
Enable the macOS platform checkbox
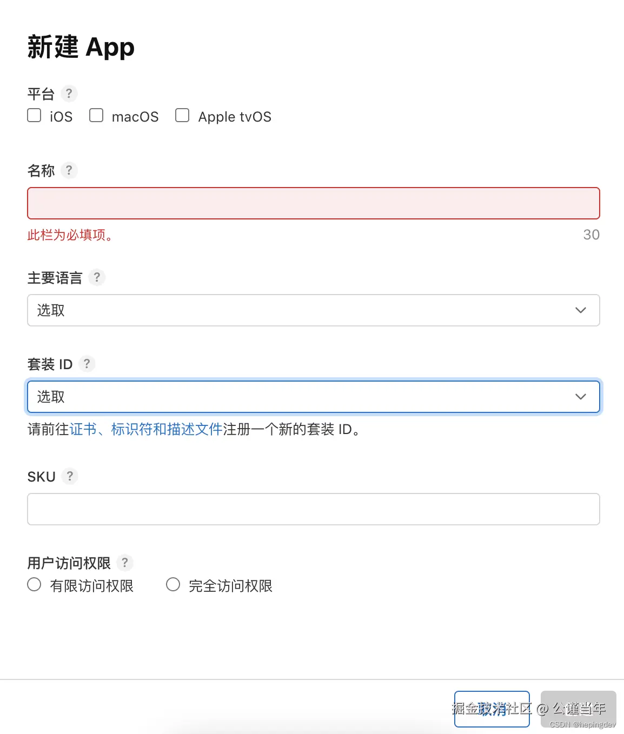96,115
